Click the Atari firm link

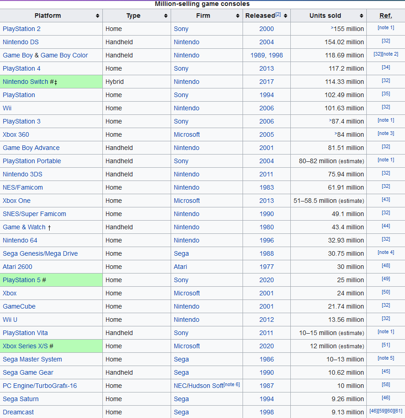click(180, 267)
